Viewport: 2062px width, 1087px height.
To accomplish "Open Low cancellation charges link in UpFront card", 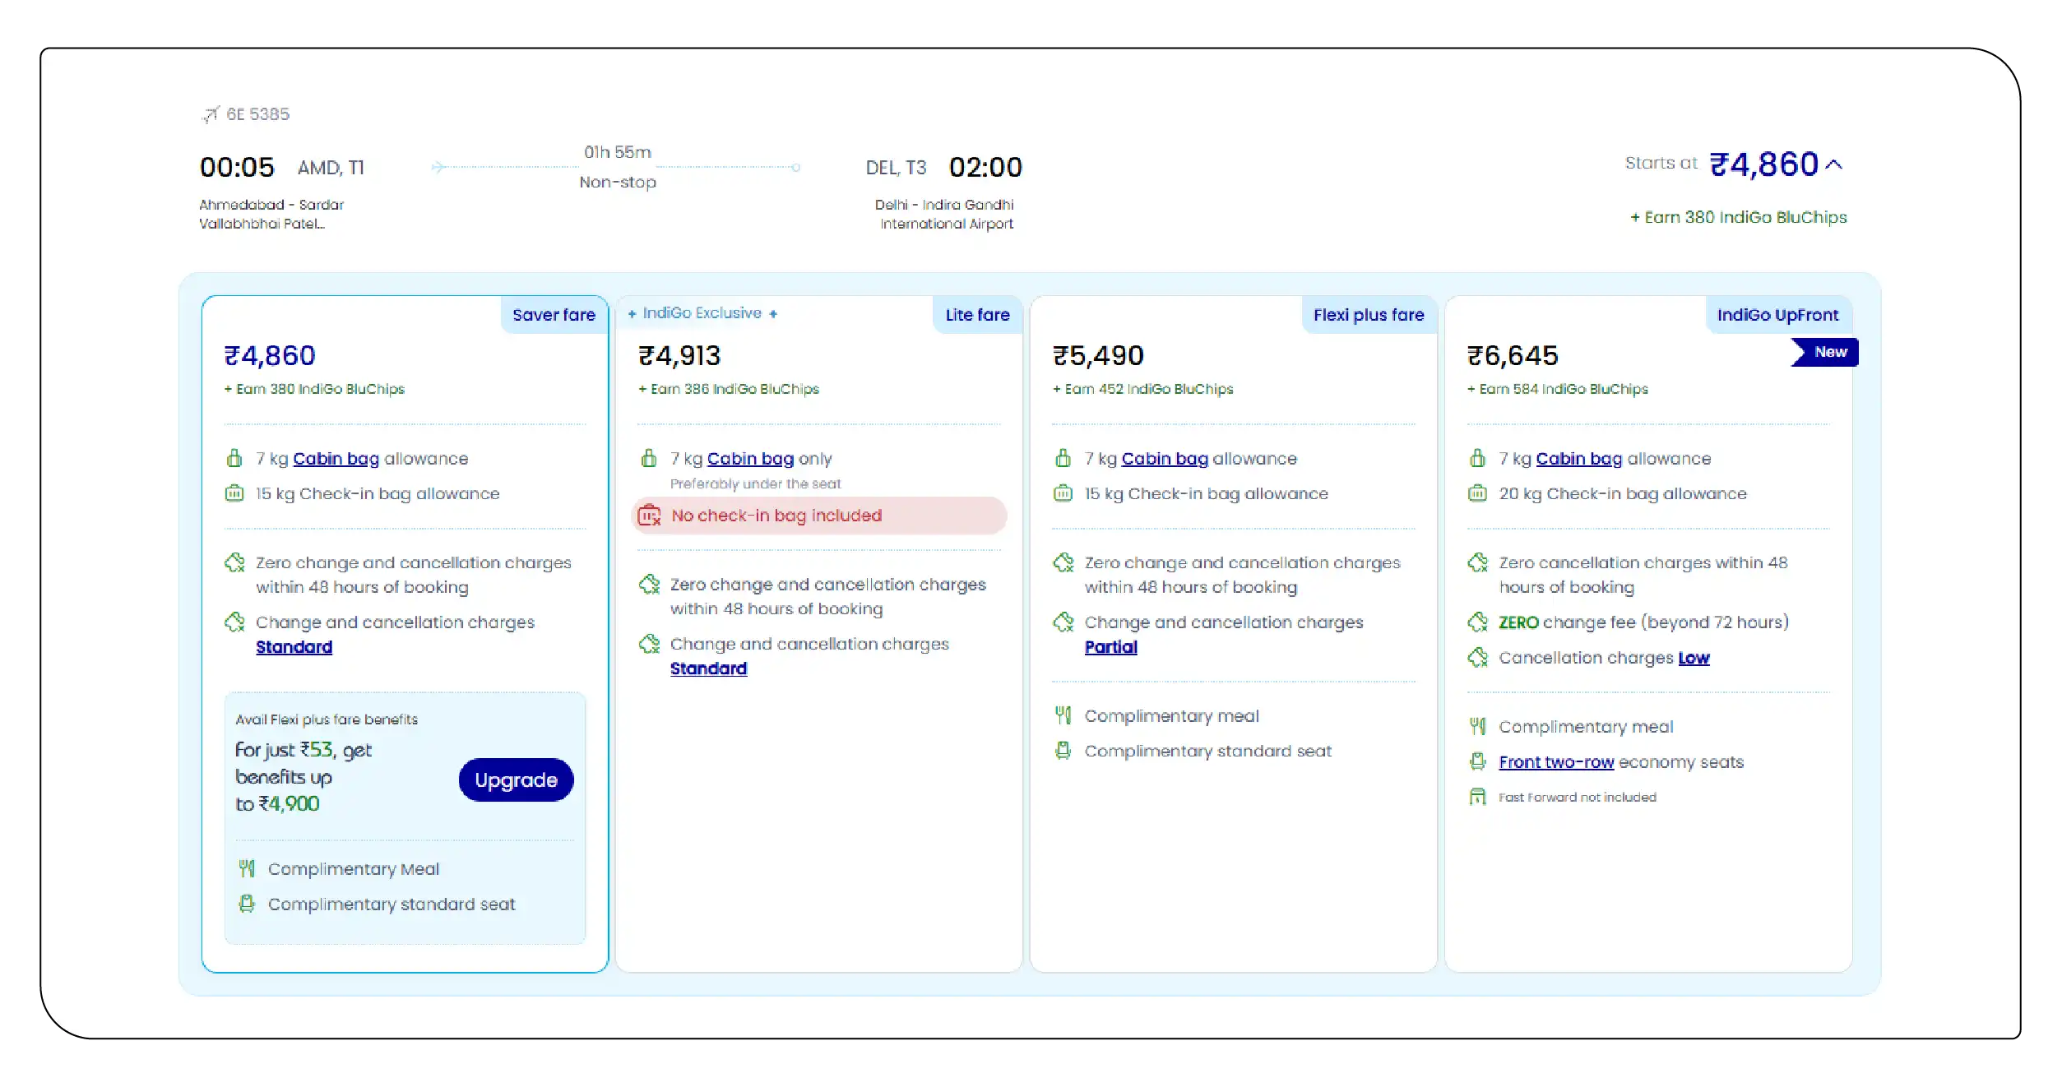I will [1694, 658].
